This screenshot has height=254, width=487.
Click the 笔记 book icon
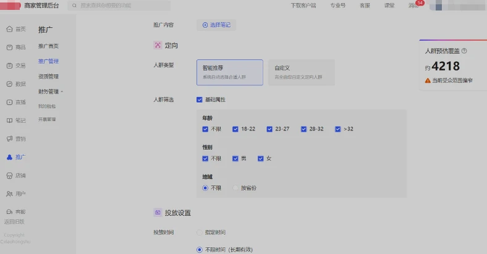tap(10, 121)
